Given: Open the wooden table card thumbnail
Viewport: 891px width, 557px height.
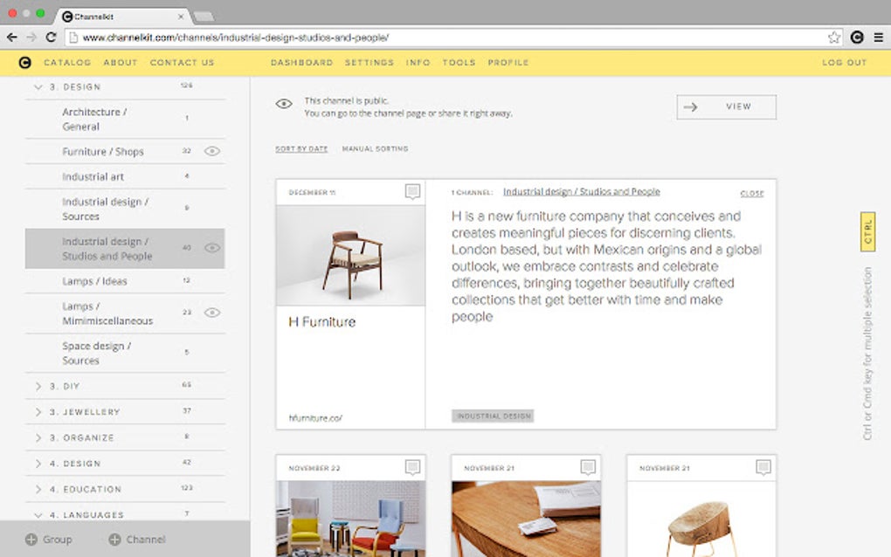Looking at the screenshot, I should (x=526, y=519).
